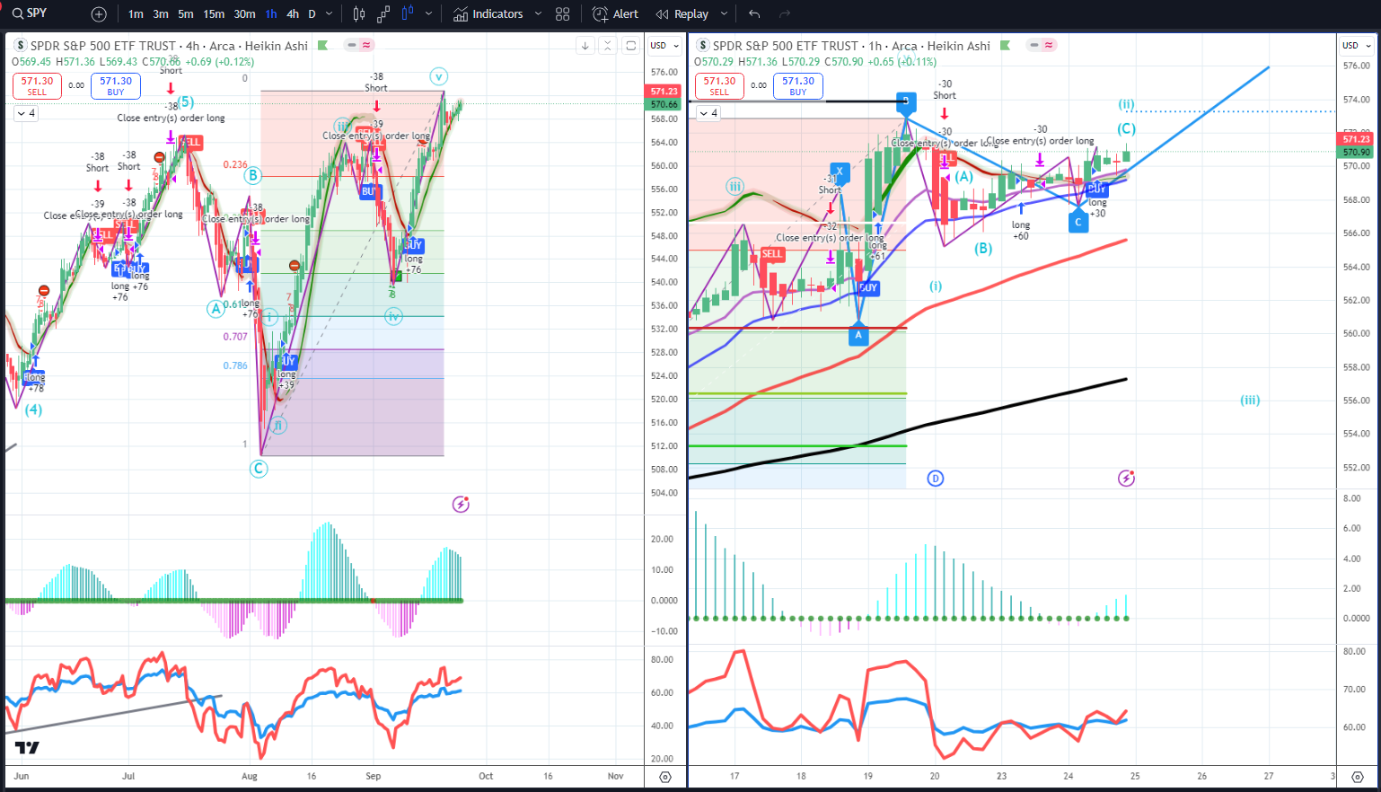Select the 15m timeframe
1381x792 pixels.
[214, 14]
